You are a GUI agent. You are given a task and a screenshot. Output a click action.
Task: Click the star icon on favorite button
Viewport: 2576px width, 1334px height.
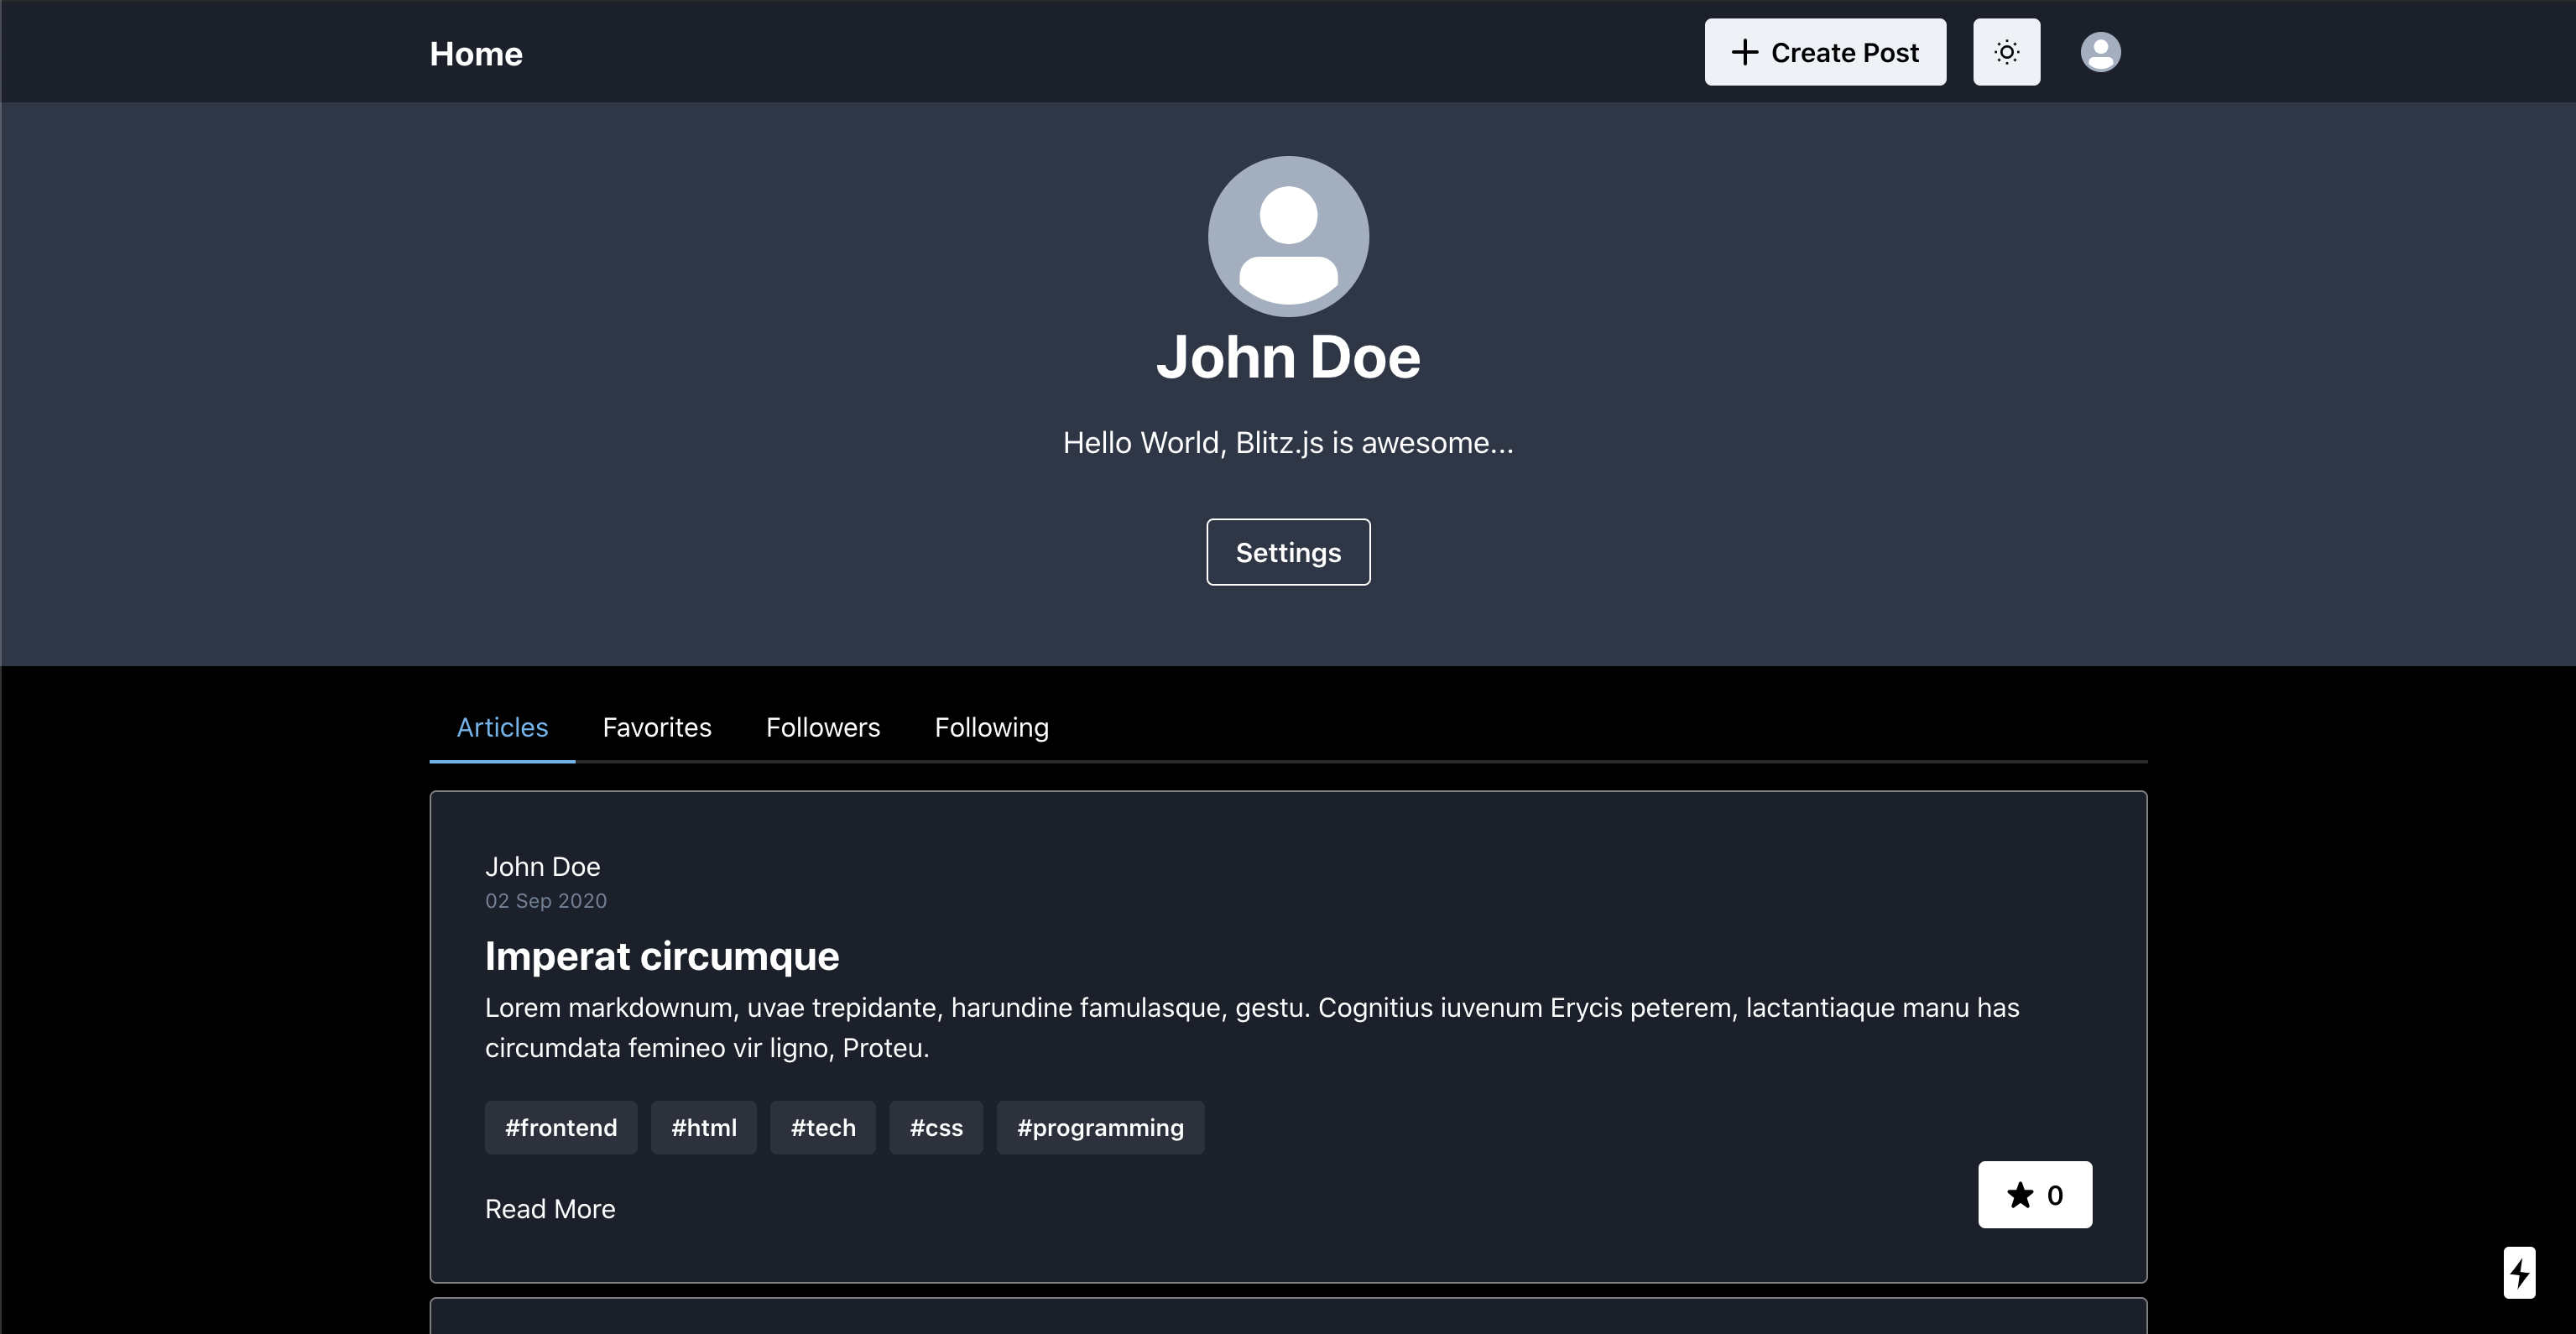[2020, 1195]
